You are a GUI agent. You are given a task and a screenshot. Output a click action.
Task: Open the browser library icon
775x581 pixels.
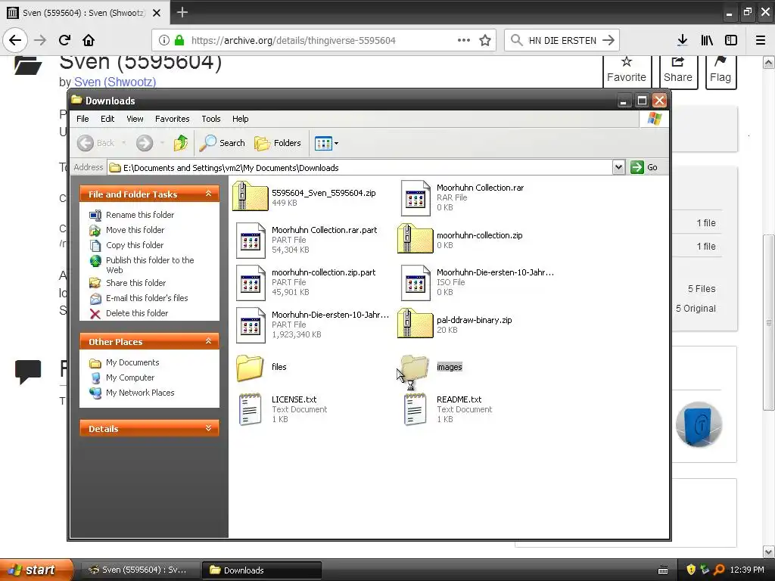coord(707,40)
